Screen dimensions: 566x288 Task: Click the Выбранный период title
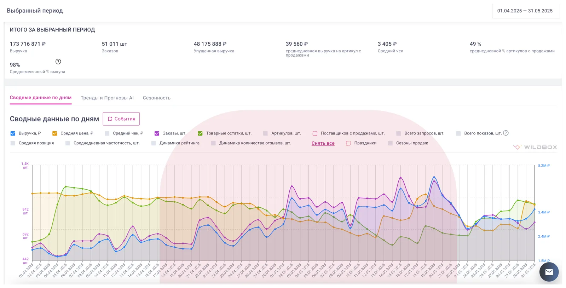click(x=35, y=11)
